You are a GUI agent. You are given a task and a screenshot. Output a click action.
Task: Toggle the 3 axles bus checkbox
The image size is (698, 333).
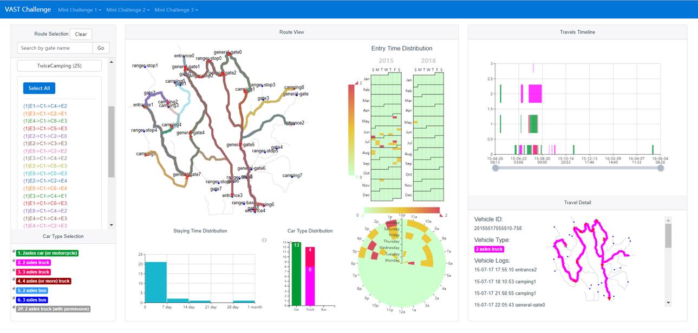coord(14,298)
